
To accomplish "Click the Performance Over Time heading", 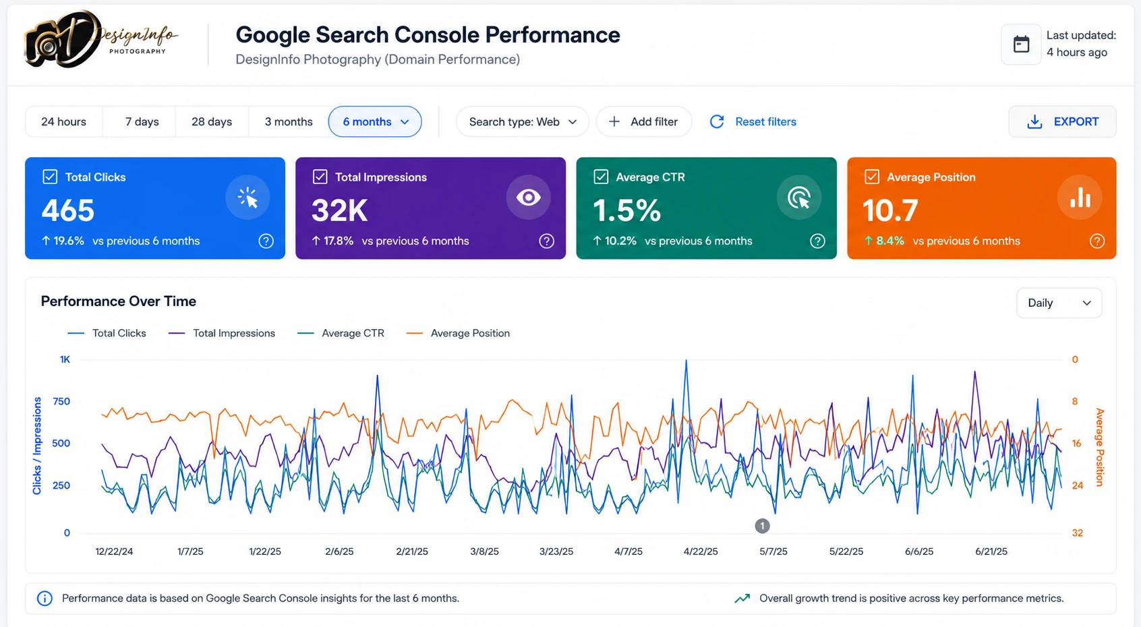I will click(x=118, y=301).
